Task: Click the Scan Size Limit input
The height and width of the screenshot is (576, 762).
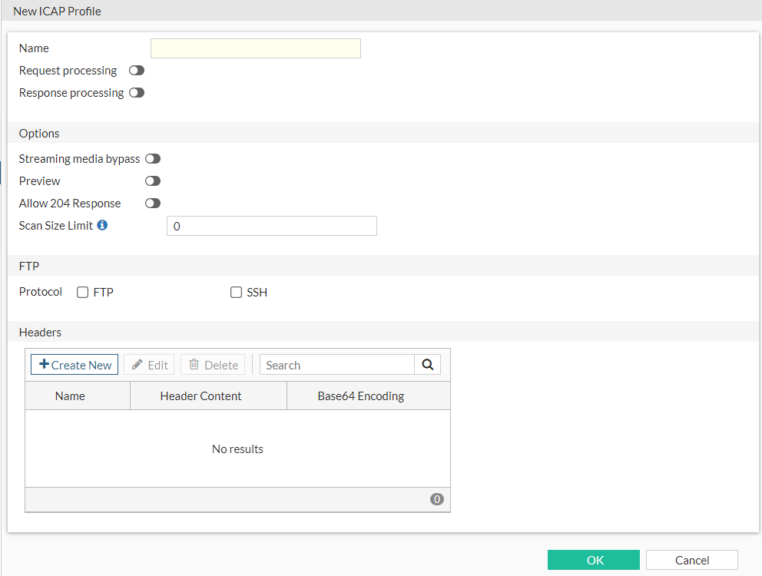Action: (x=272, y=226)
